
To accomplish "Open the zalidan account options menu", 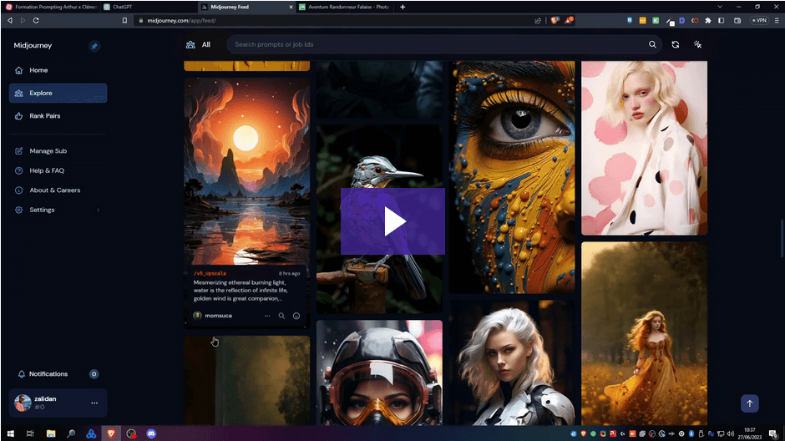I will pyautogui.click(x=94, y=403).
